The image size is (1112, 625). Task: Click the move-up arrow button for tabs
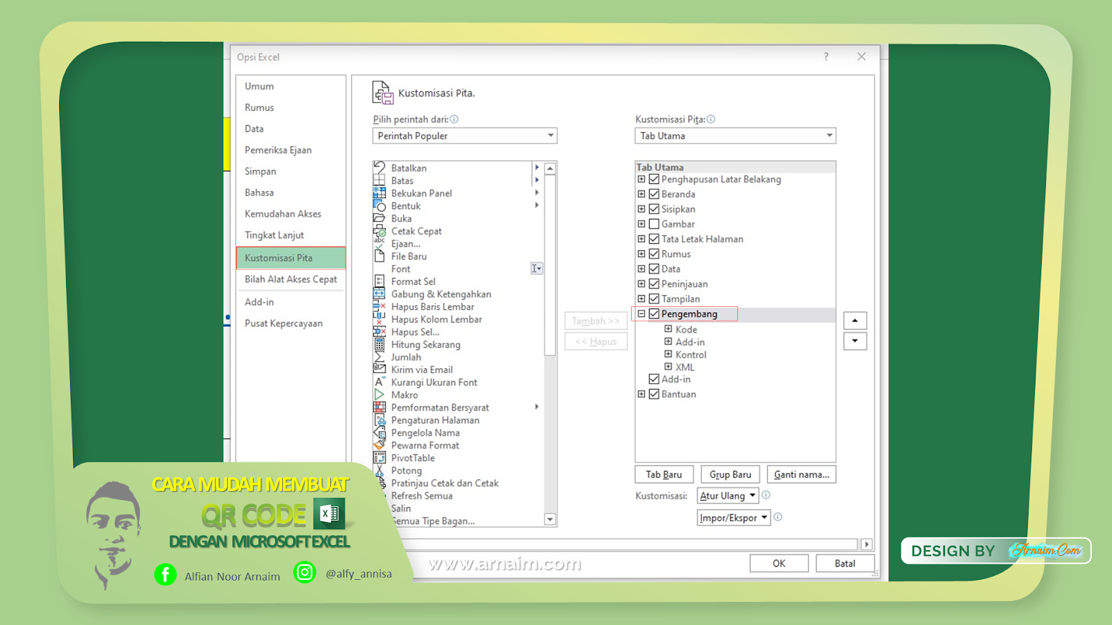[x=855, y=320]
